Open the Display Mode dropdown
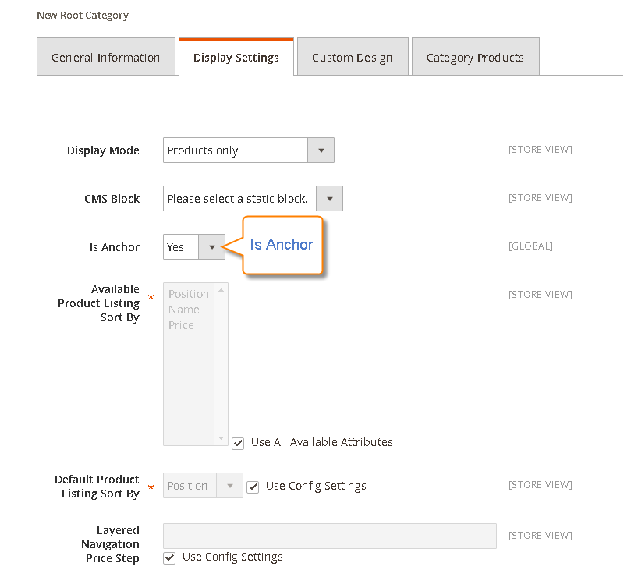This screenshot has width=631, height=584. tap(321, 150)
